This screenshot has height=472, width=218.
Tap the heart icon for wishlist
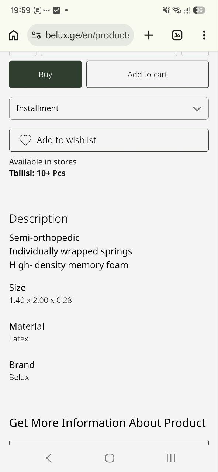(x=25, y=140)
